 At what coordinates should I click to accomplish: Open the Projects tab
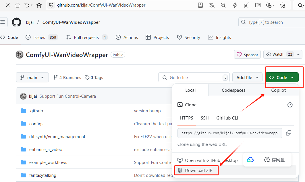[x=157, y=38]
